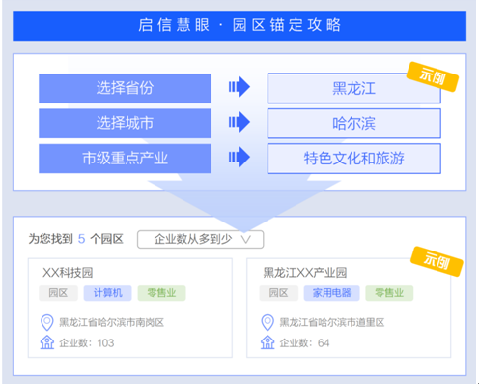Click the 企业数: 103 text
The image size is (479, 384).
tap(87, 343)
